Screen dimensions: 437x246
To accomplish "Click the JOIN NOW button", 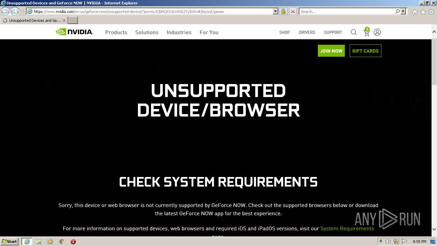I will click(331, 51).
